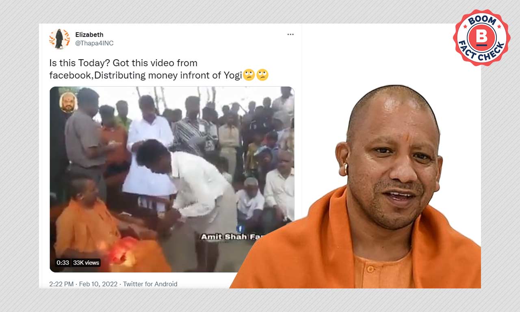
Task: Open the @Thapa4INC handle link
Action: [x=95, y=43]
